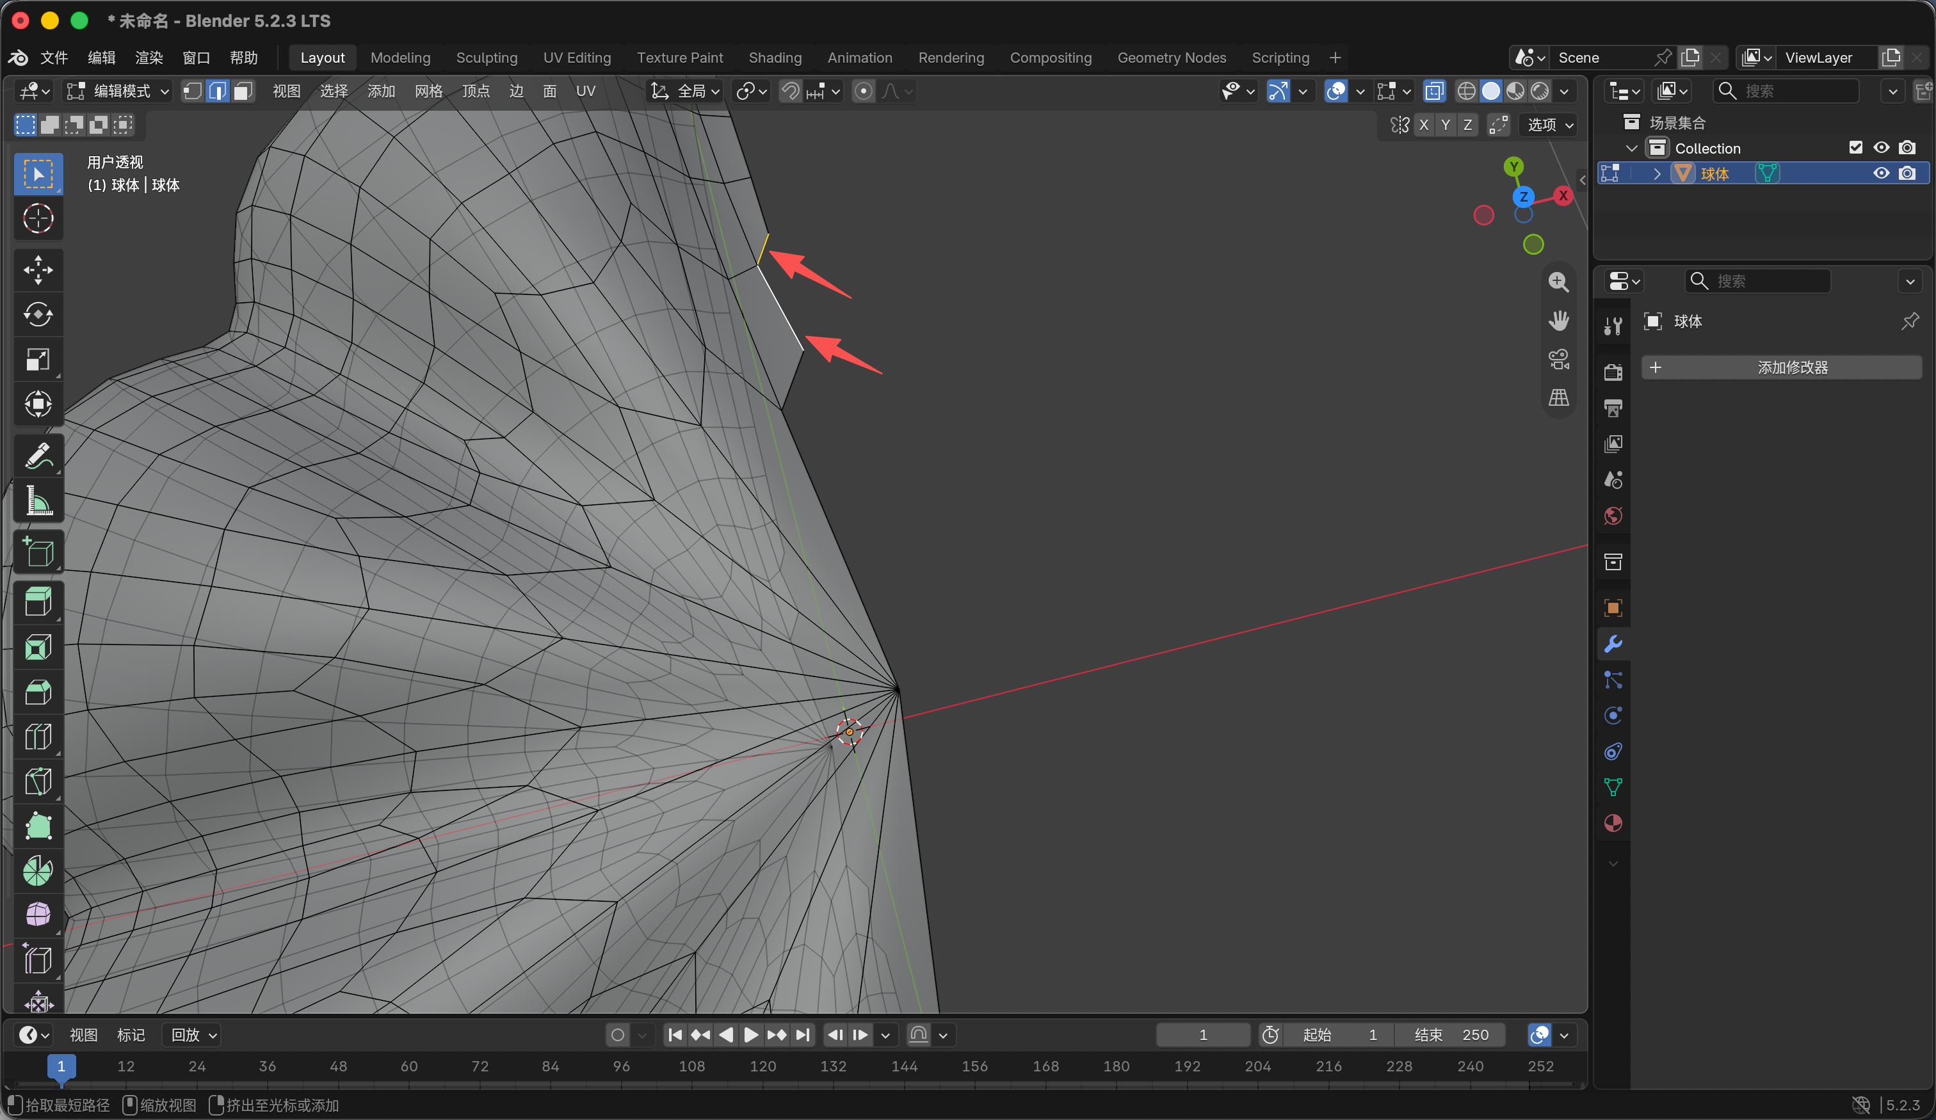Choose the Inset Faces tool
Screen dimensions: 1936x1120
38,647
